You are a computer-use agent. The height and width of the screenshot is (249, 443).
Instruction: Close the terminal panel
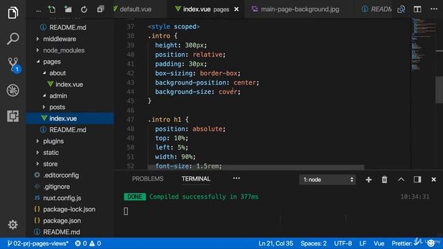[434, 180]
